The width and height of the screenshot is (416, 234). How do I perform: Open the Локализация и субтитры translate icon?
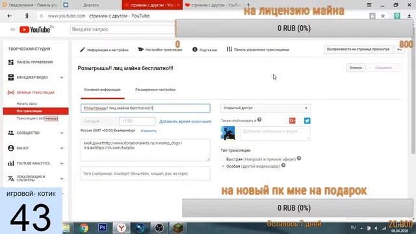point(11,178)
